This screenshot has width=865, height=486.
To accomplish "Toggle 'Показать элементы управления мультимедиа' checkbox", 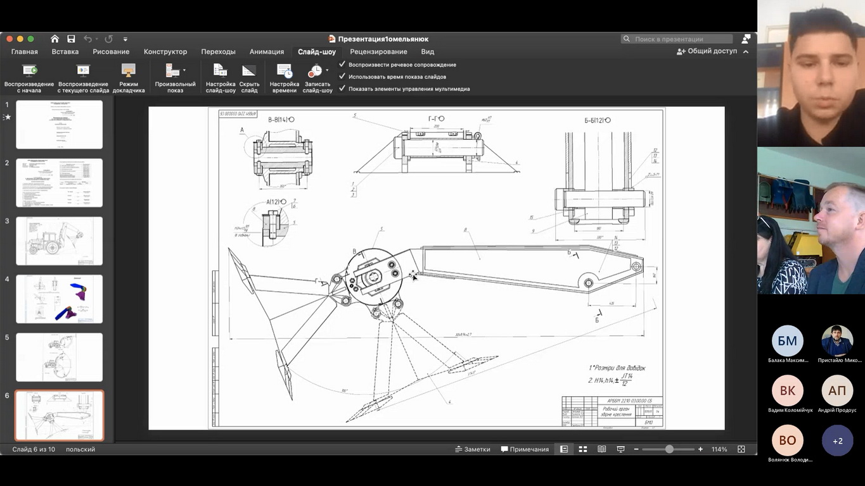I will click(x=342, y=88).
